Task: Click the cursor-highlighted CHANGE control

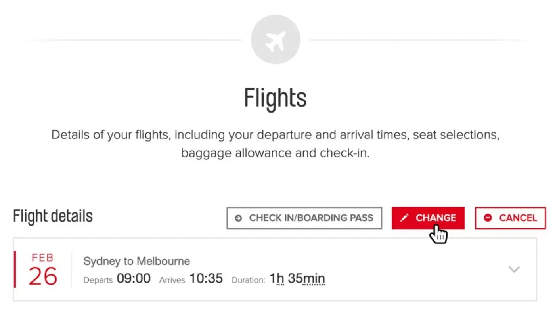Action: tap(428, 218)
